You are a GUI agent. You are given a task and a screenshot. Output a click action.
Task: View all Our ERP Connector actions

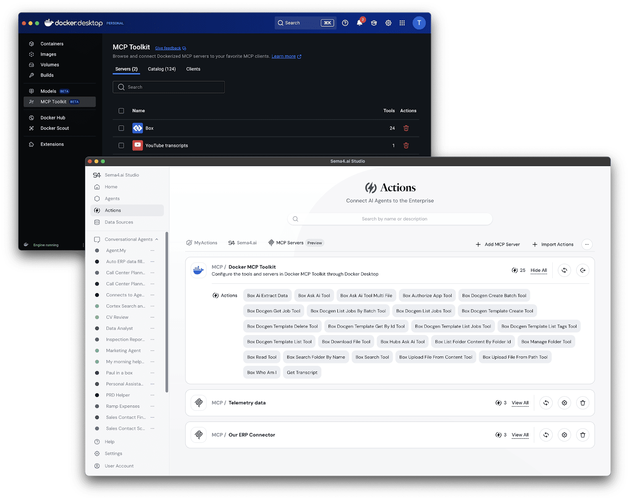[520, 435]
